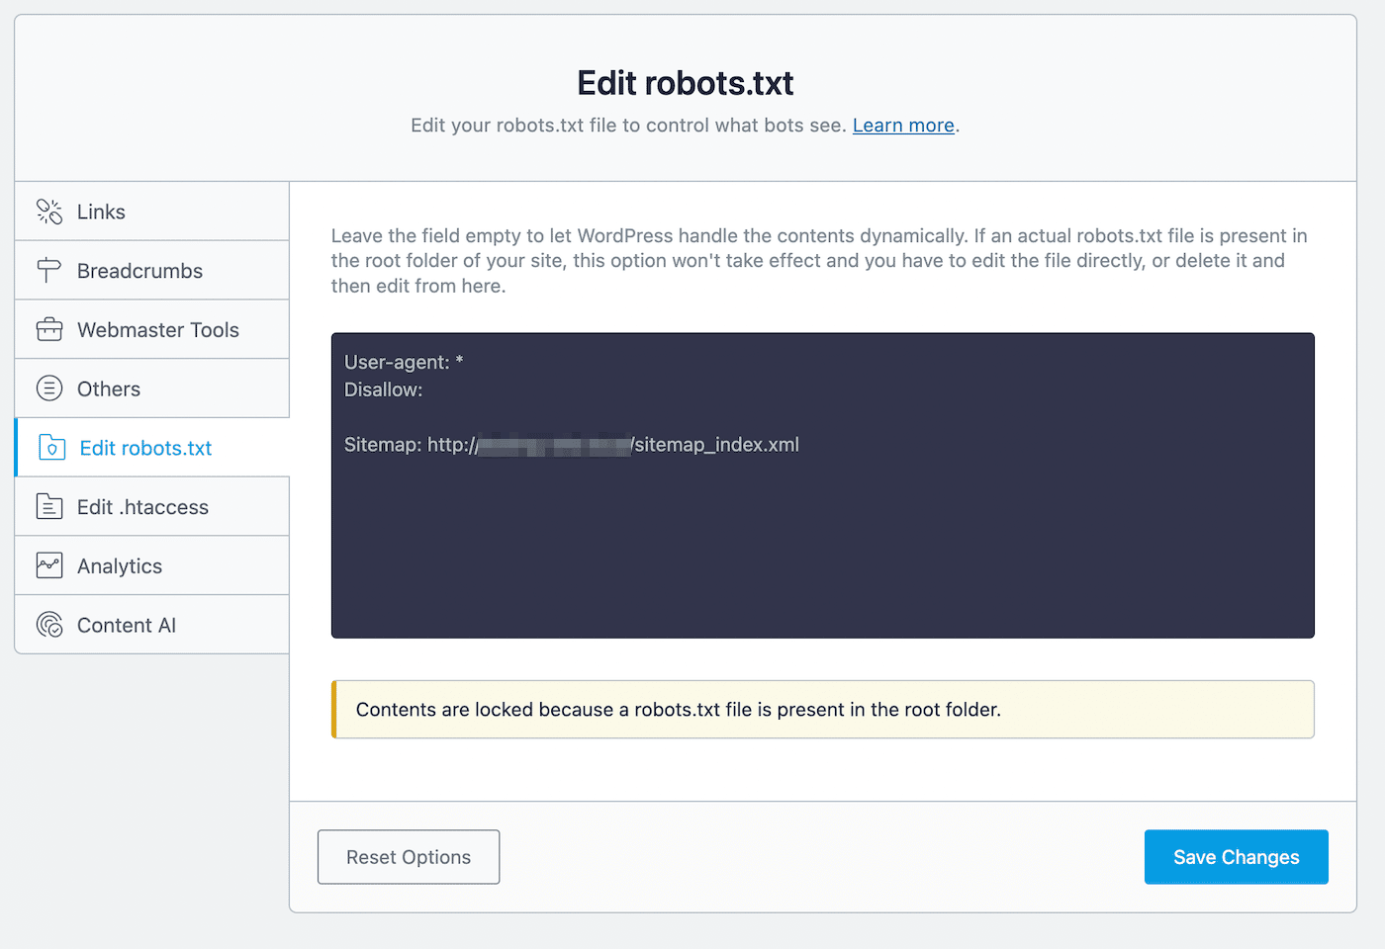
Task: Open the Content AI settings
Action: 127,625
